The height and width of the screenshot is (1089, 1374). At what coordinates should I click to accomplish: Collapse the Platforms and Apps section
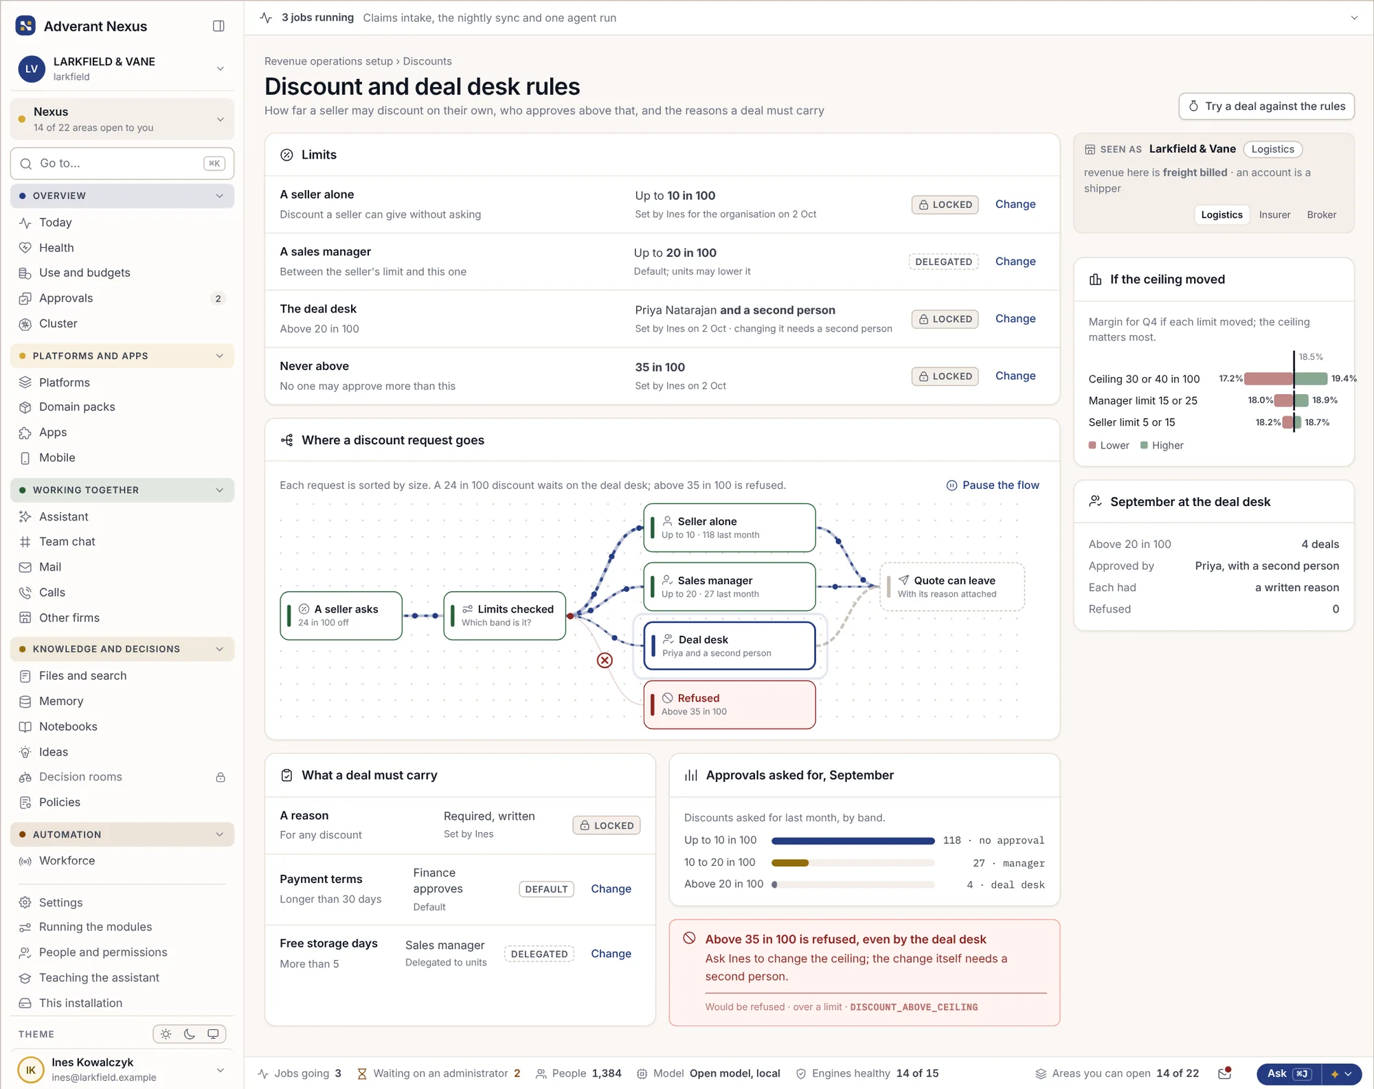point(122,356)
